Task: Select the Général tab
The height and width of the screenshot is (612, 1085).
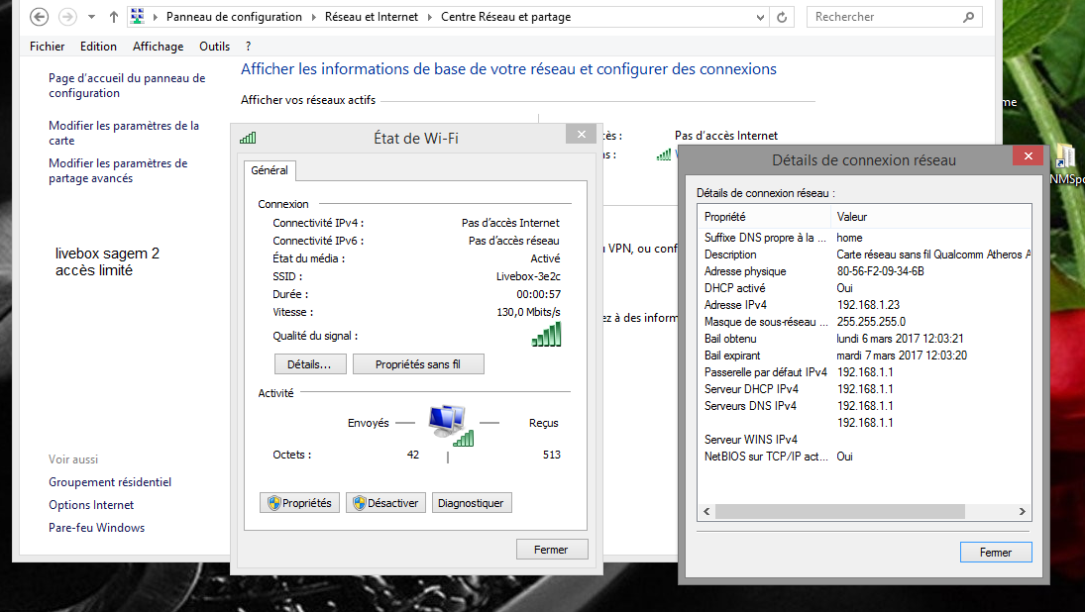Action: 270,170
